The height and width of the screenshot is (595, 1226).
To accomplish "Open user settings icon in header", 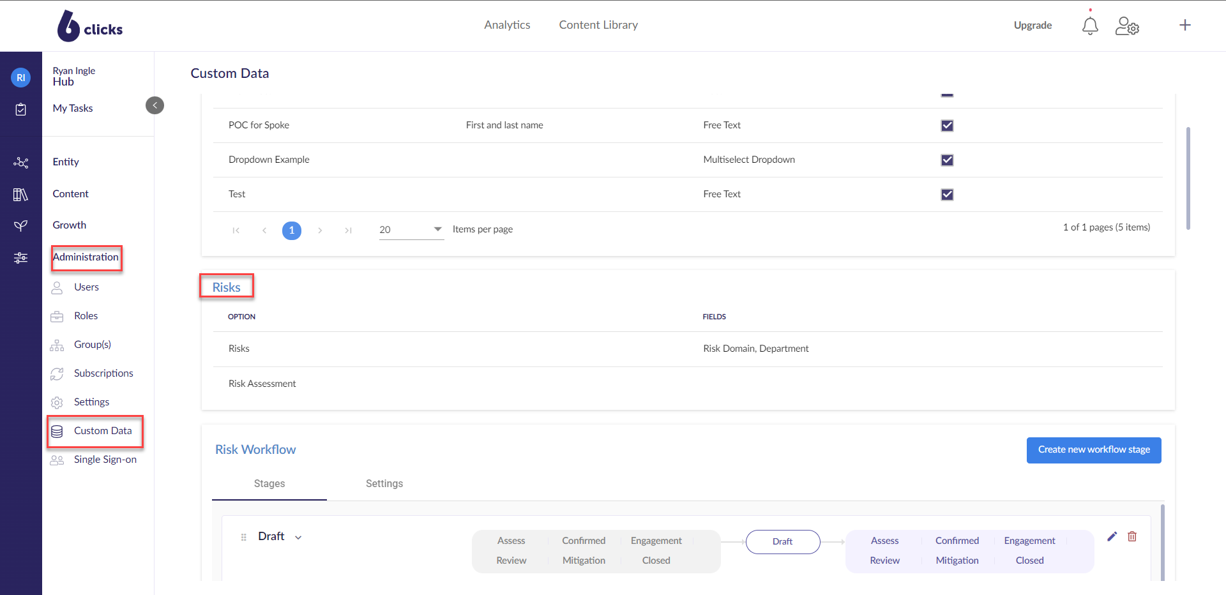I will pos(1127,26).
